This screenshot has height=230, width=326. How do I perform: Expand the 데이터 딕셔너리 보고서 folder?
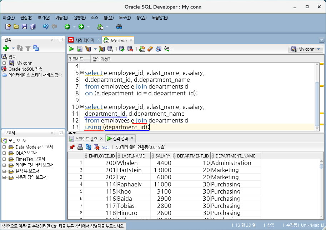pos(4,165)
